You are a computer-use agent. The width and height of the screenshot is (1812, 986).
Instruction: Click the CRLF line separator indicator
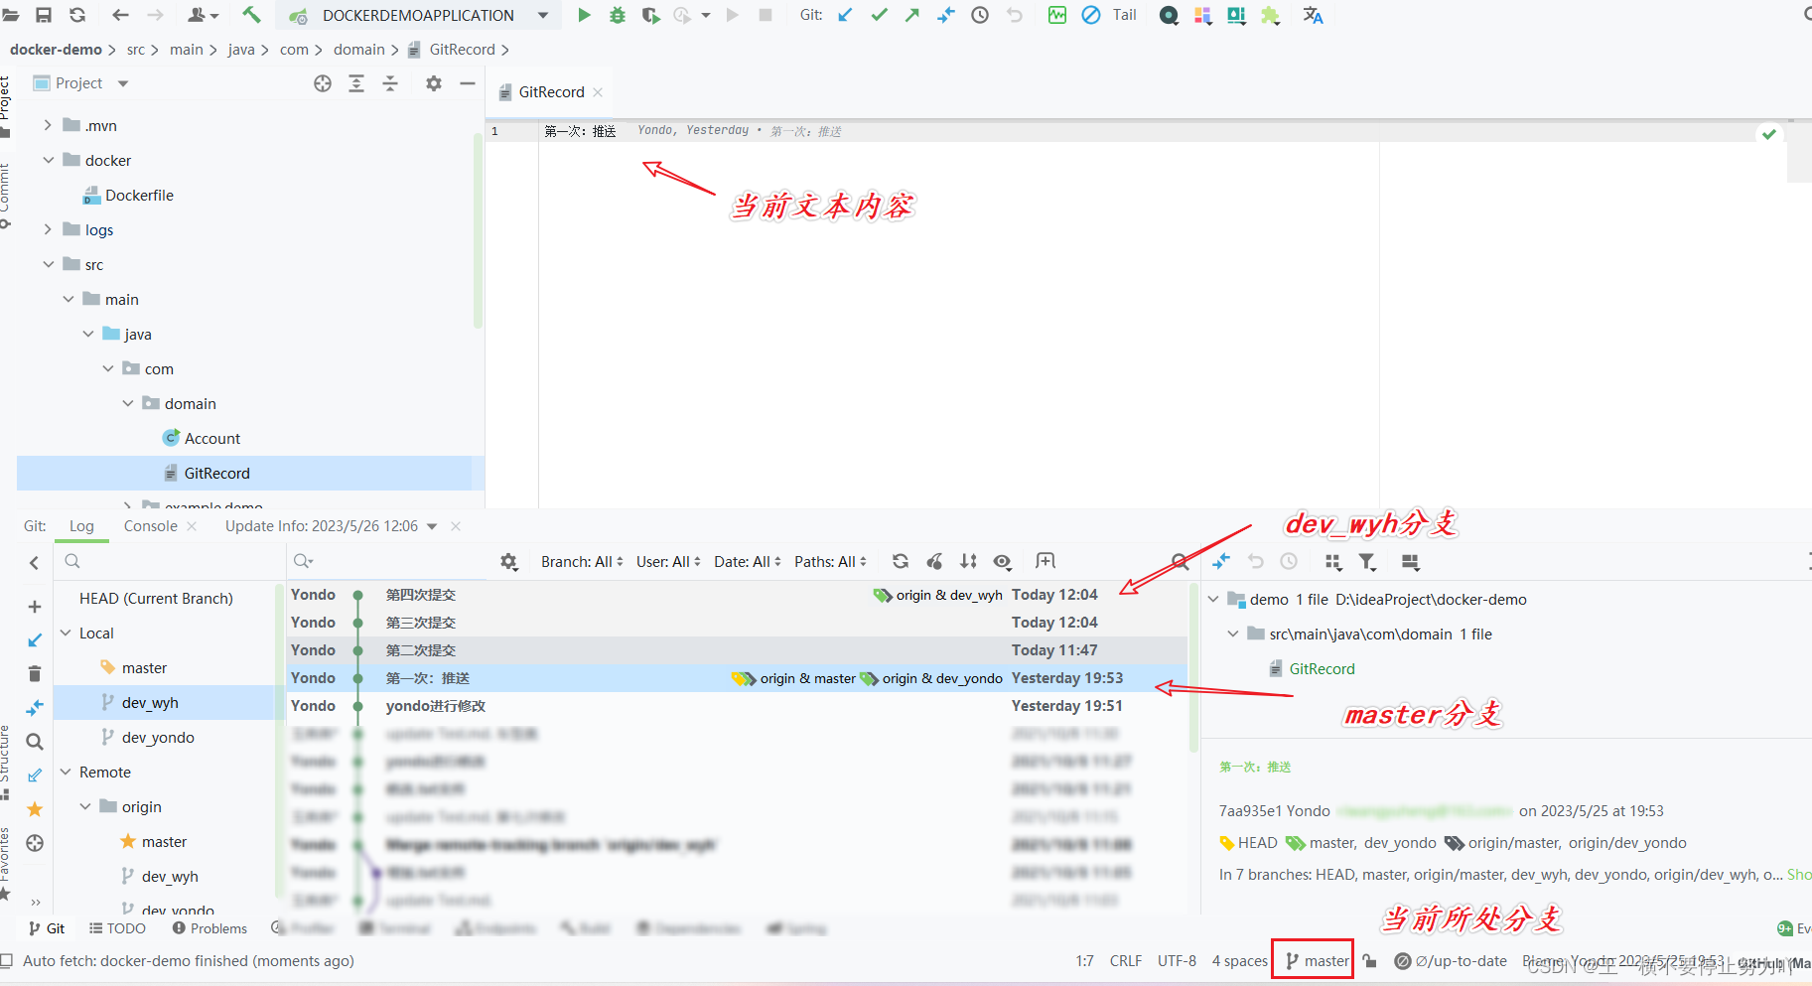point(1126,960)
